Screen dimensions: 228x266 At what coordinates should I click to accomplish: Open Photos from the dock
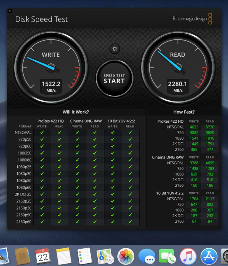pos(126,256)
